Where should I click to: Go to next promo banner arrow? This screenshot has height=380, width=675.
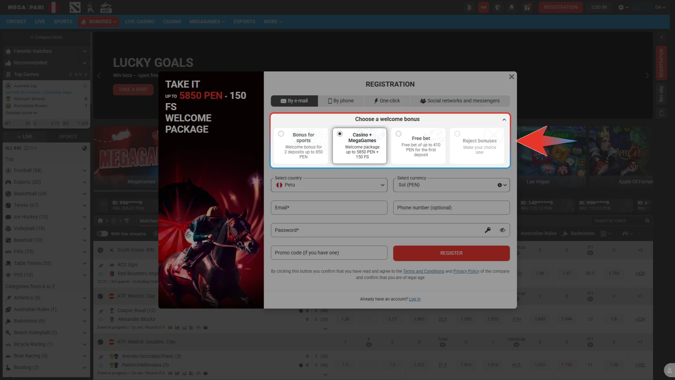[x=647, y=76]
